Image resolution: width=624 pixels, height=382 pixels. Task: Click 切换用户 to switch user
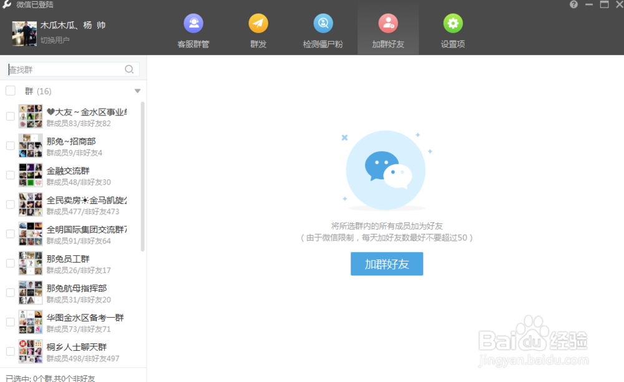point(55,40)
